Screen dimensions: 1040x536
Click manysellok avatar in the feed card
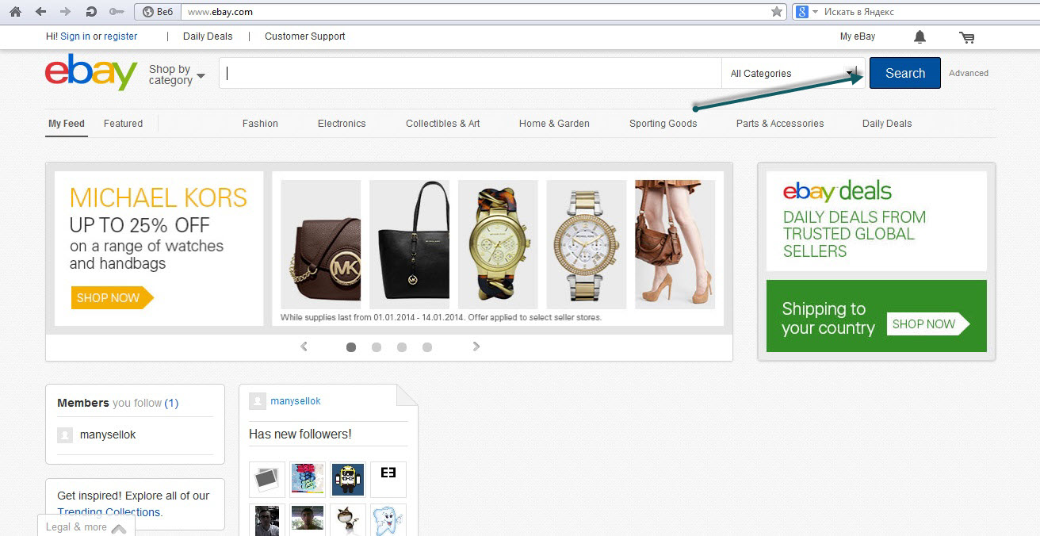(257, 401)
